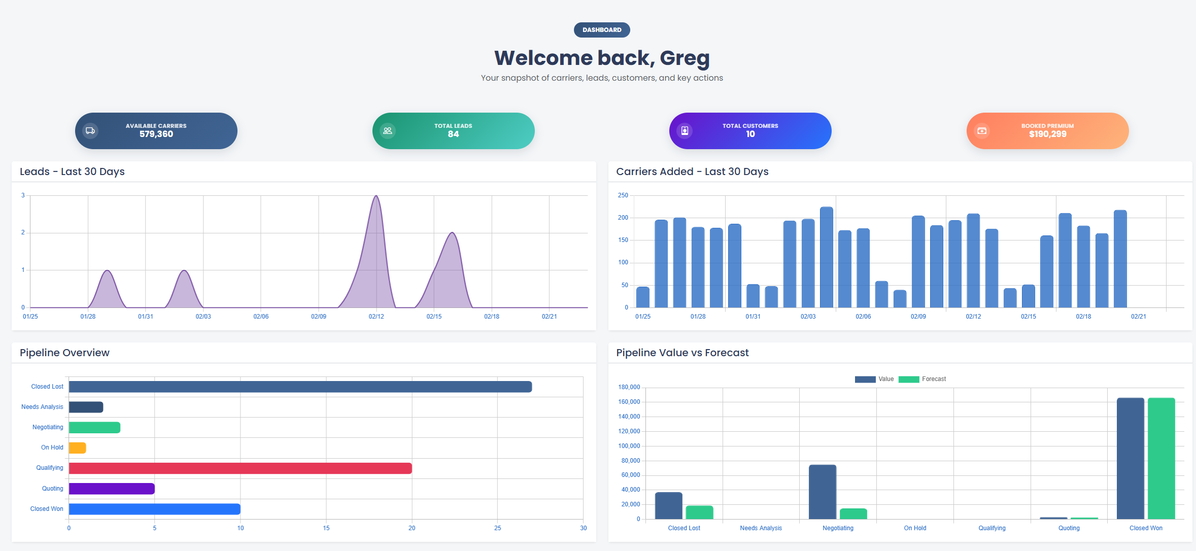Image resolution: width=1196 pixels, height=551 pixels.
Task: Click the Pipeline Value vs Forecast title
Action: pyautogui.click(x=682, y=353)
